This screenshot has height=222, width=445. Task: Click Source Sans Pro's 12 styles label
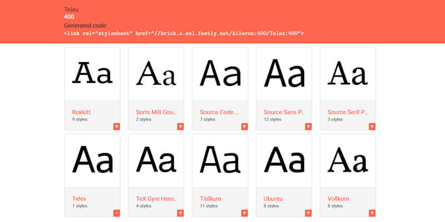(x=274, y=119)
